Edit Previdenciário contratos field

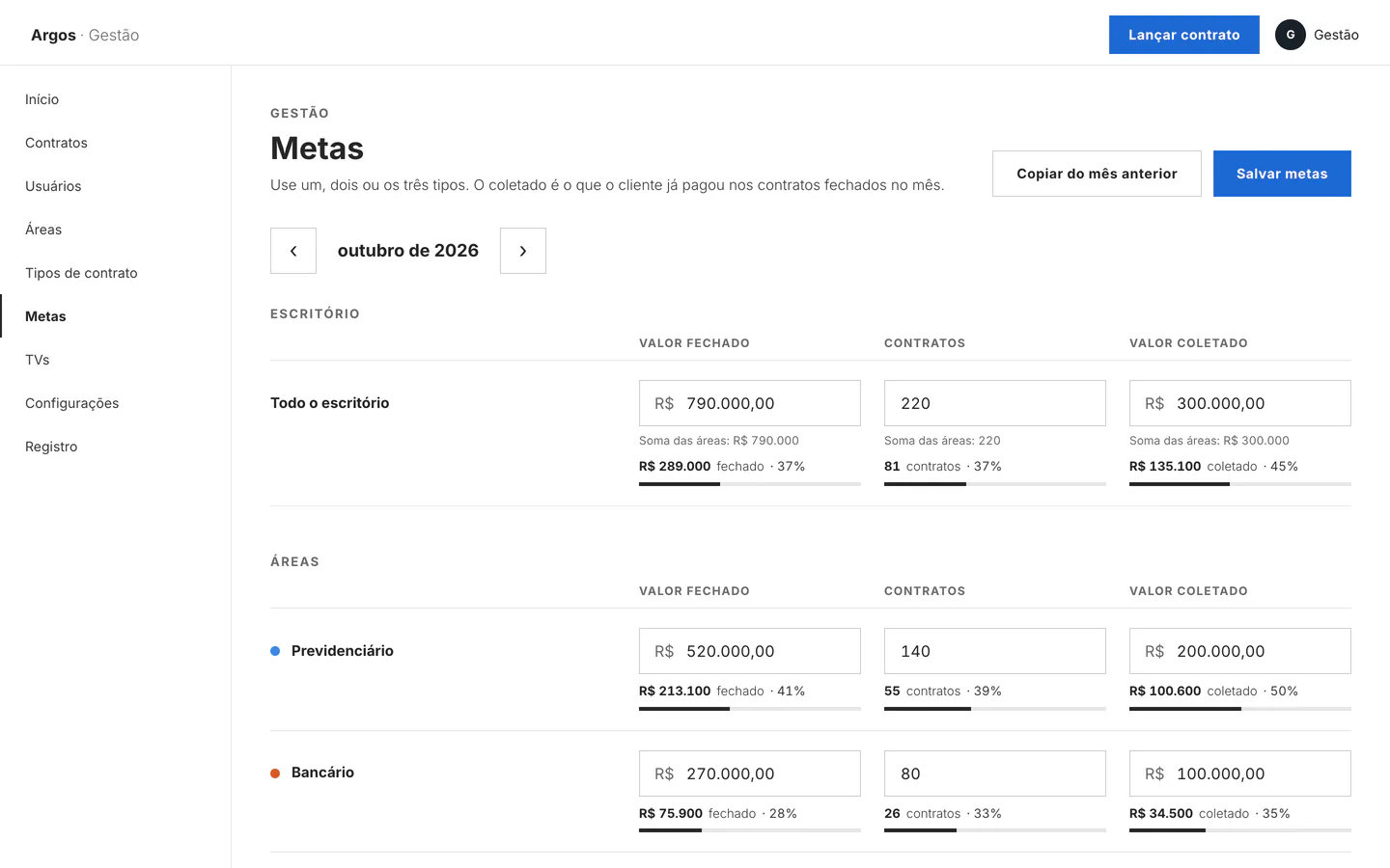(x=995, y=651)
